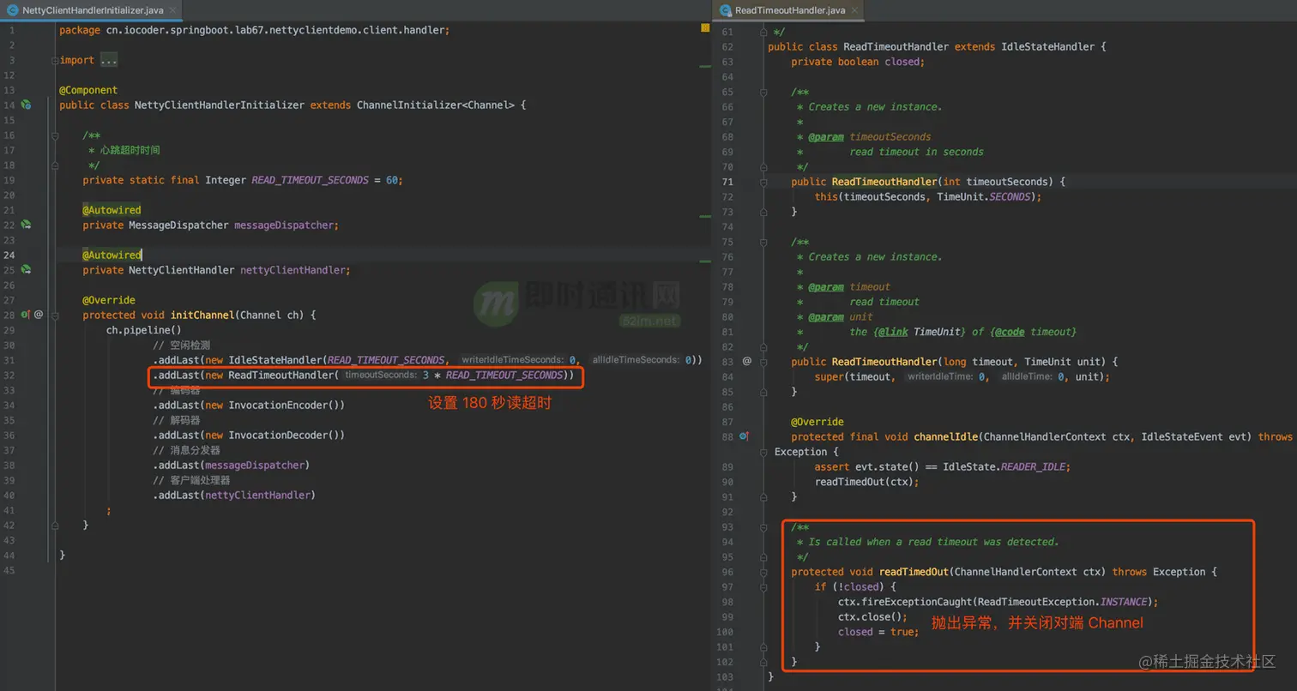Click the autowired dependency gutter icon on line 25
The image size is (1297, 691).
pos(26,270)
